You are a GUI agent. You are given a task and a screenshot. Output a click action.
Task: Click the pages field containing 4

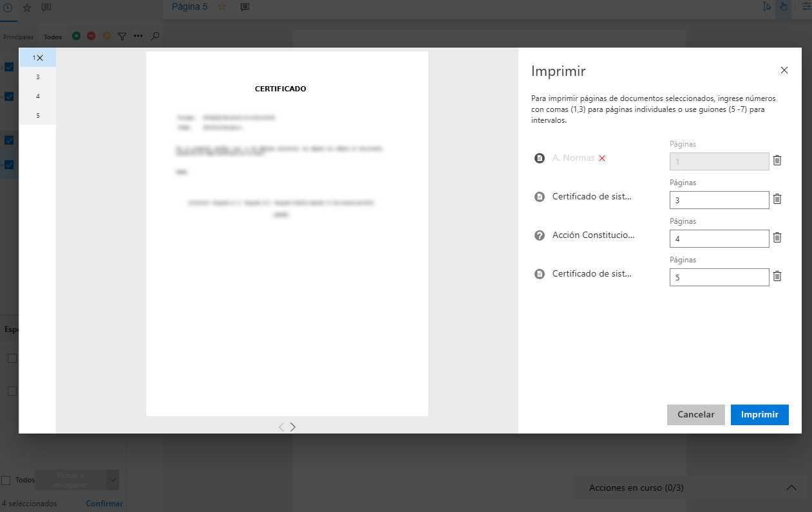point(719,239)
